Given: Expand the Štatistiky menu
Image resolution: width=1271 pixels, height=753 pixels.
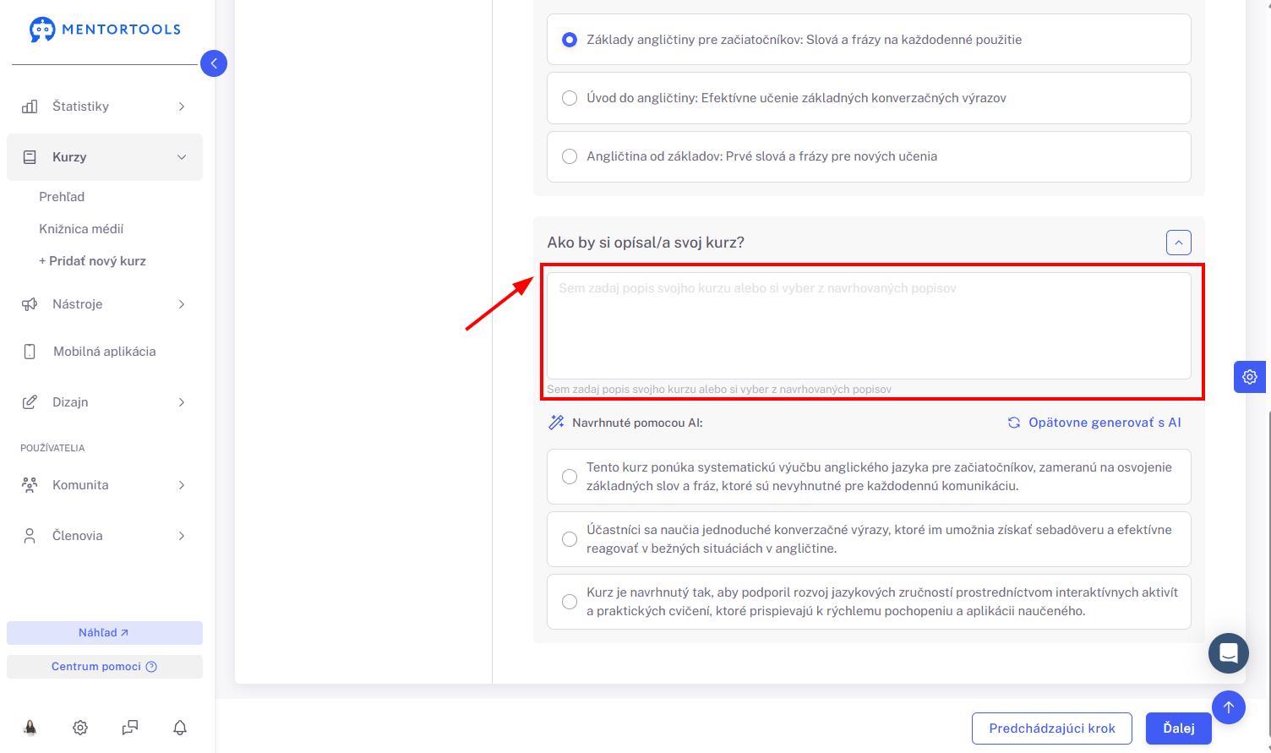Looking at the screenshot, I should click(x=105, y=106).
